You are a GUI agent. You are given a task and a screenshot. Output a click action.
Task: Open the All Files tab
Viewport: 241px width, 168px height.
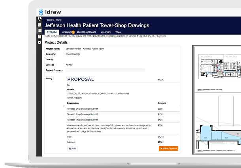pyautogui.click(x=106, y=32)
